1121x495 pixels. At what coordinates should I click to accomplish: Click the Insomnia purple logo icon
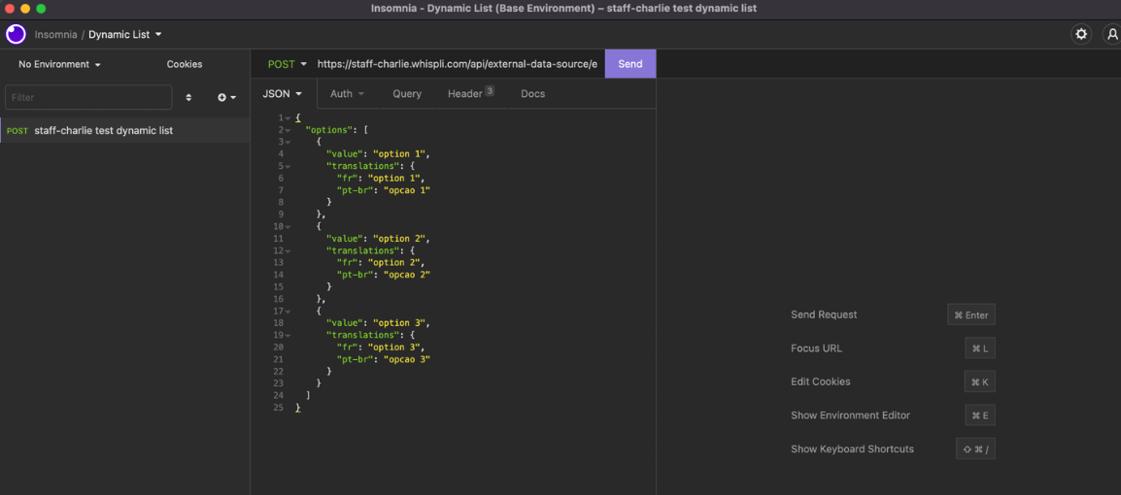tap(16, 34)
